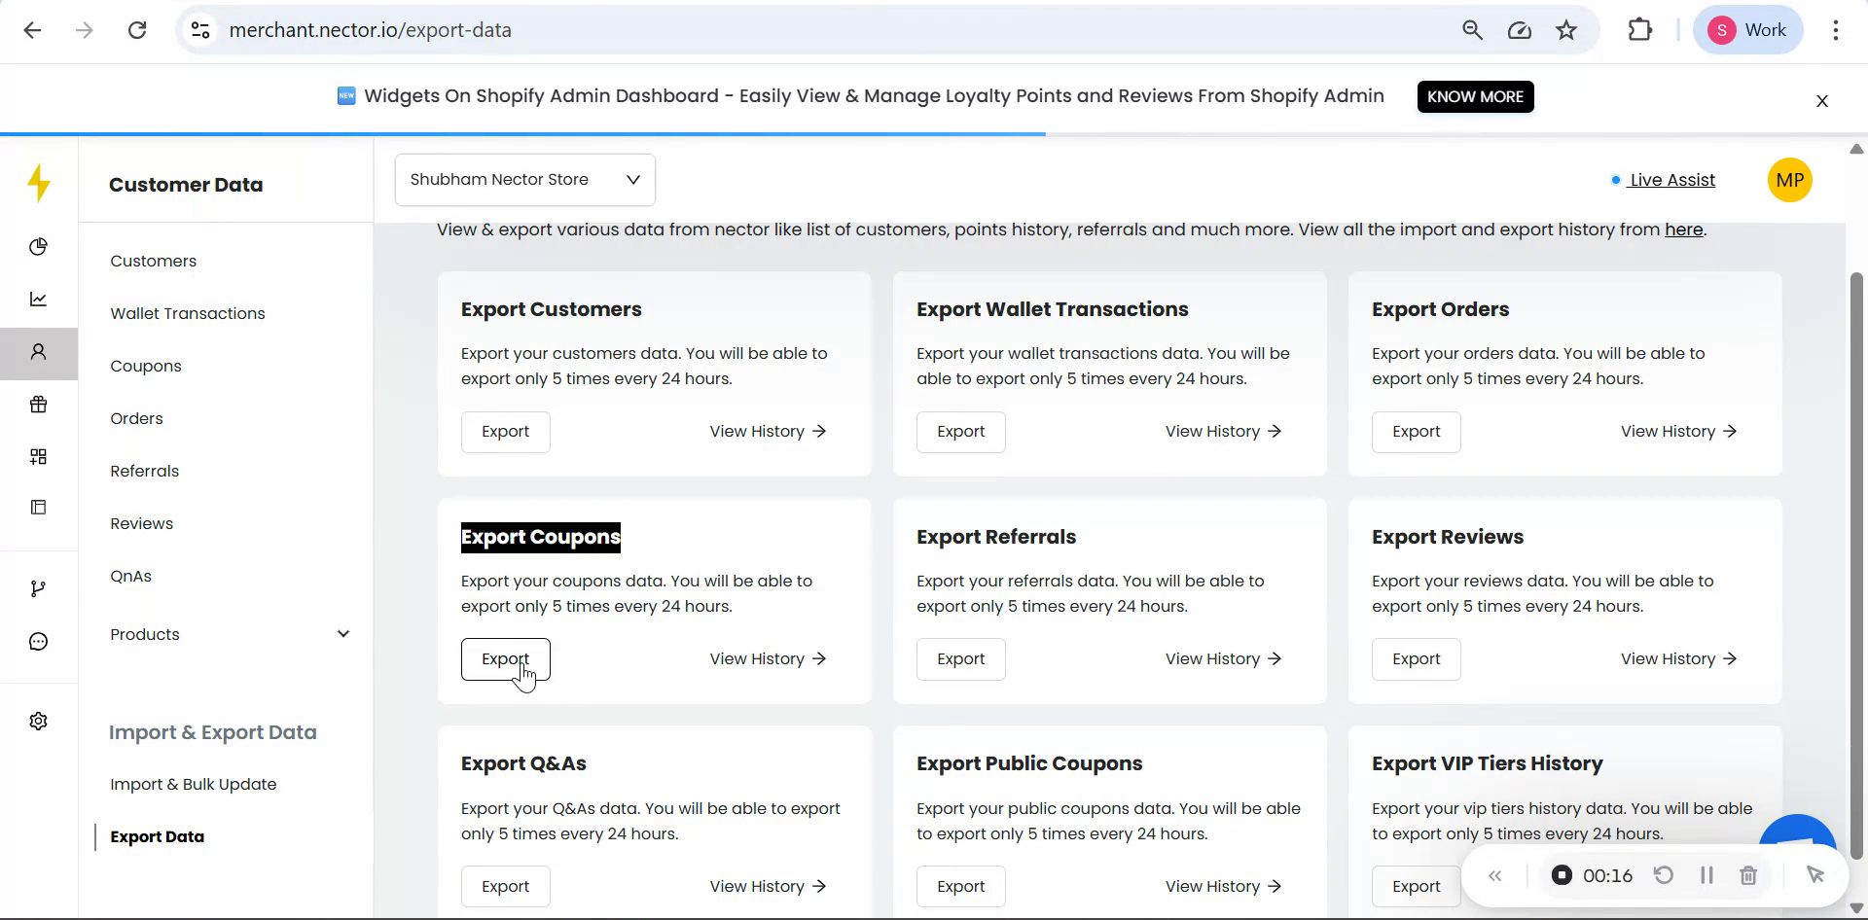1868x920 pixels.
Task: Delete the recording using trash icon
Action: click(x=1748, y=875)
